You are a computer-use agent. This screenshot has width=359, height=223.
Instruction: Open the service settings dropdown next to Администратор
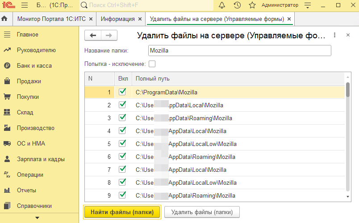coord(307,5)
